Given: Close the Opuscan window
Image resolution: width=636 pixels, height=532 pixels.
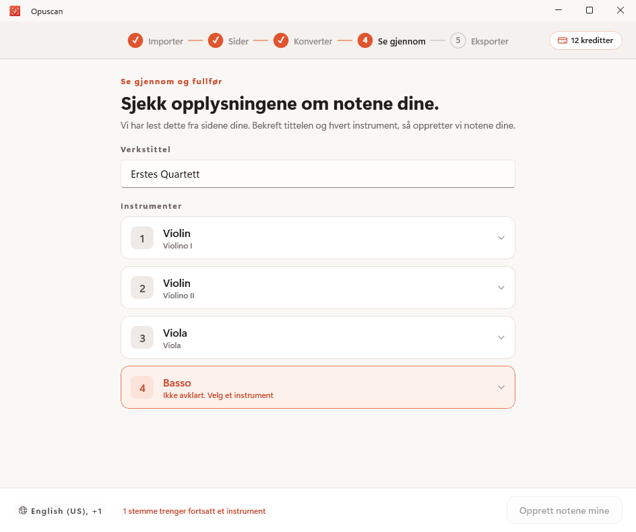Looking at the screenshot, I should click(x=621, y=10).
